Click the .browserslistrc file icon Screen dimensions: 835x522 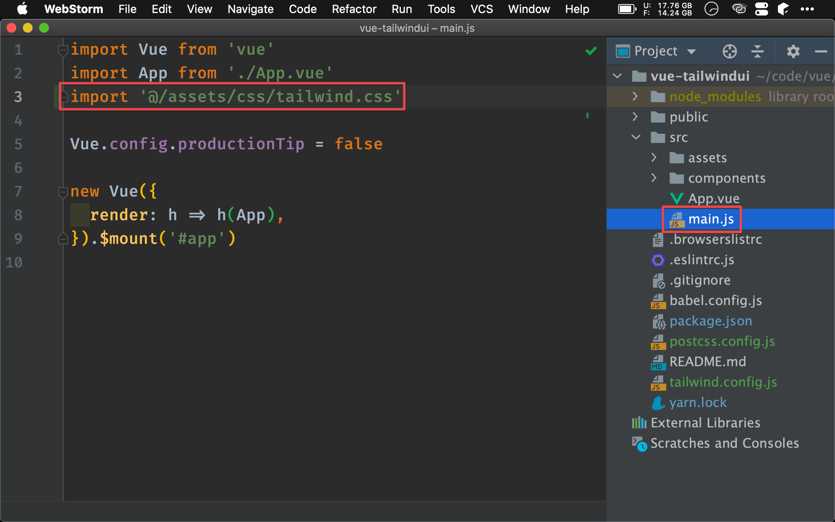pyautogui.click(x=658, y=240)
